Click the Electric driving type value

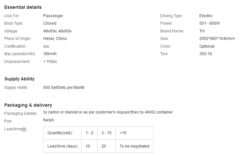[x=206, y=16]
